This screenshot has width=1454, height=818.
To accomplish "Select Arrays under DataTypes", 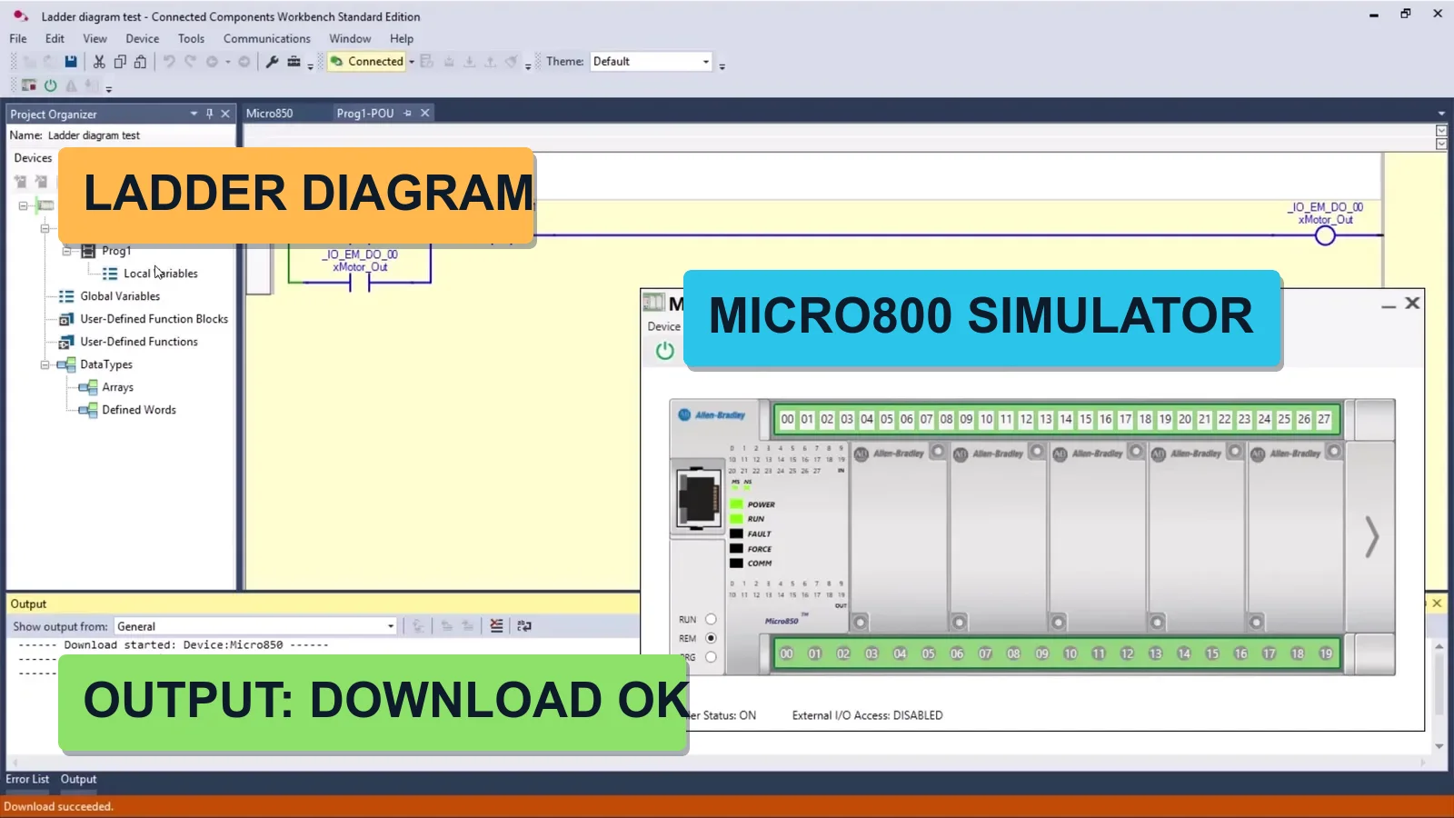I will (117, 387).
